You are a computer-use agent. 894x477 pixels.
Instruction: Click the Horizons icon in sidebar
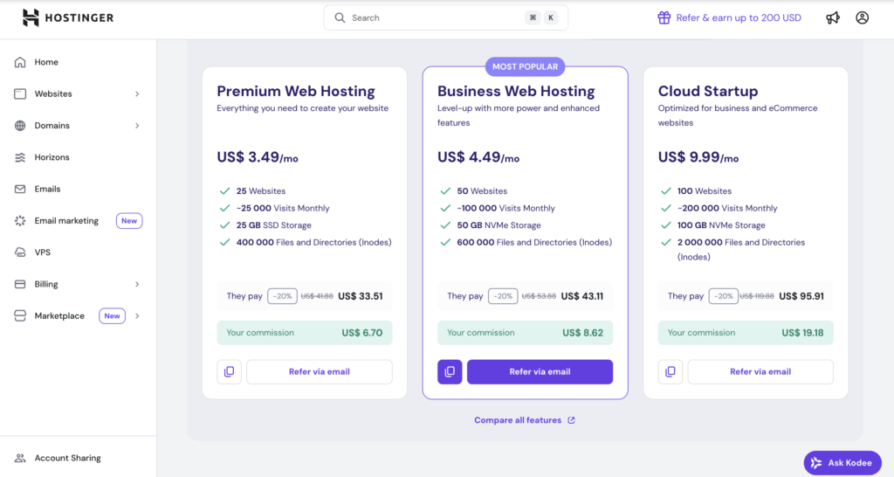[x=20, y=157]
